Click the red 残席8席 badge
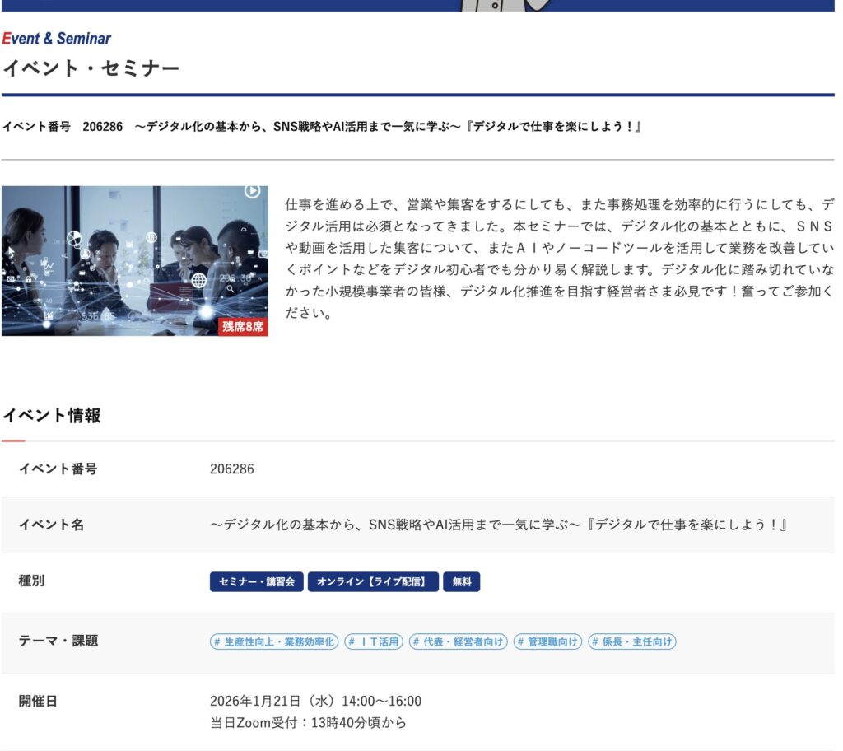Viewport: 843px width, 751px height. (243, 326)
